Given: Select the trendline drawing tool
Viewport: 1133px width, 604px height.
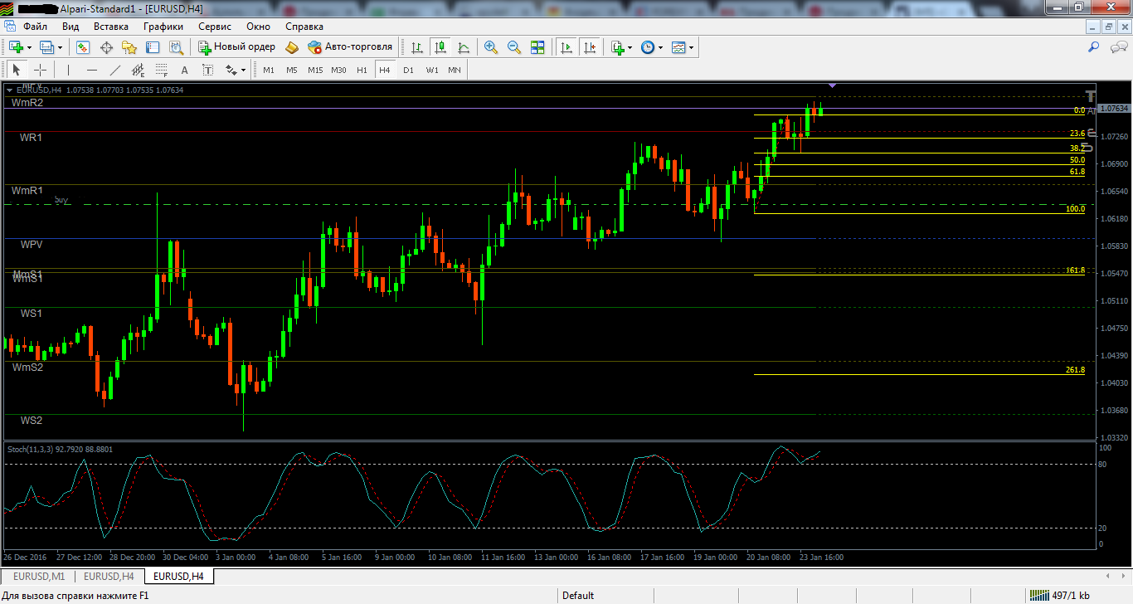Looking at the screenshot, I should 114,70.
